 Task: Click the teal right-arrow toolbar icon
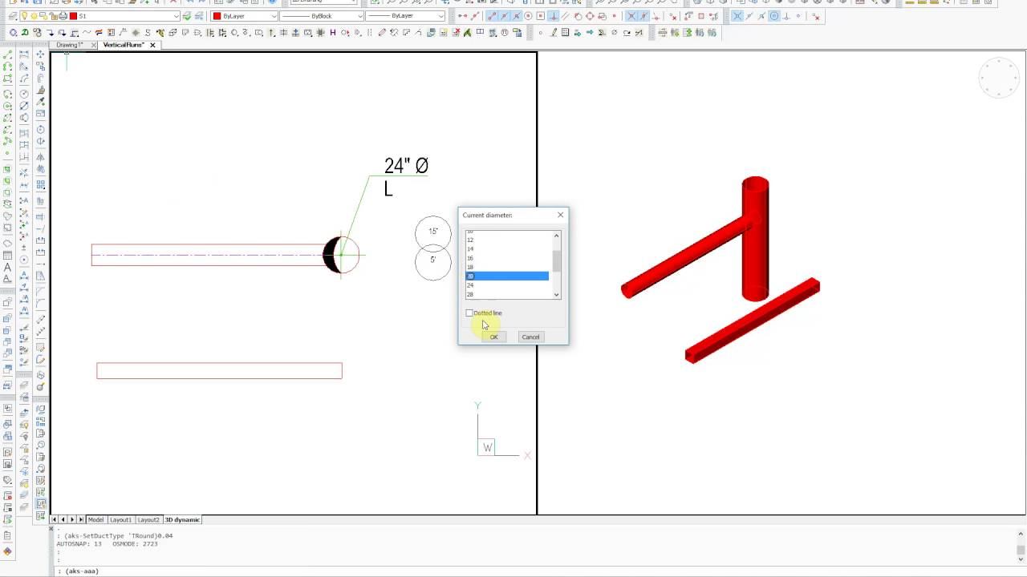(590, 33)
